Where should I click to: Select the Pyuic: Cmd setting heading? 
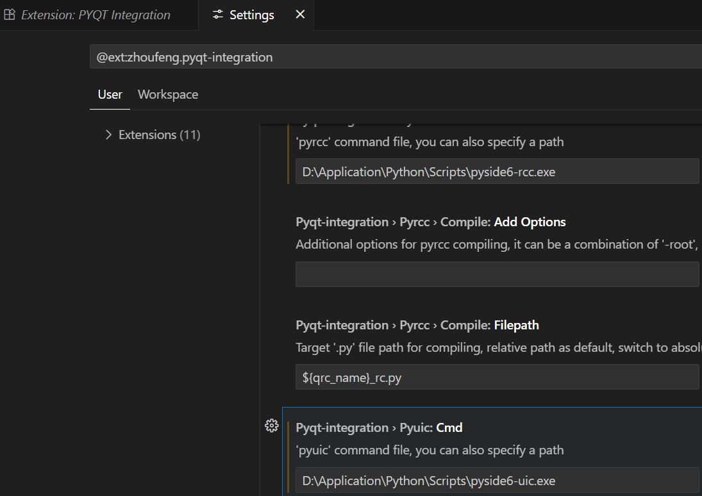click(379, 427)
